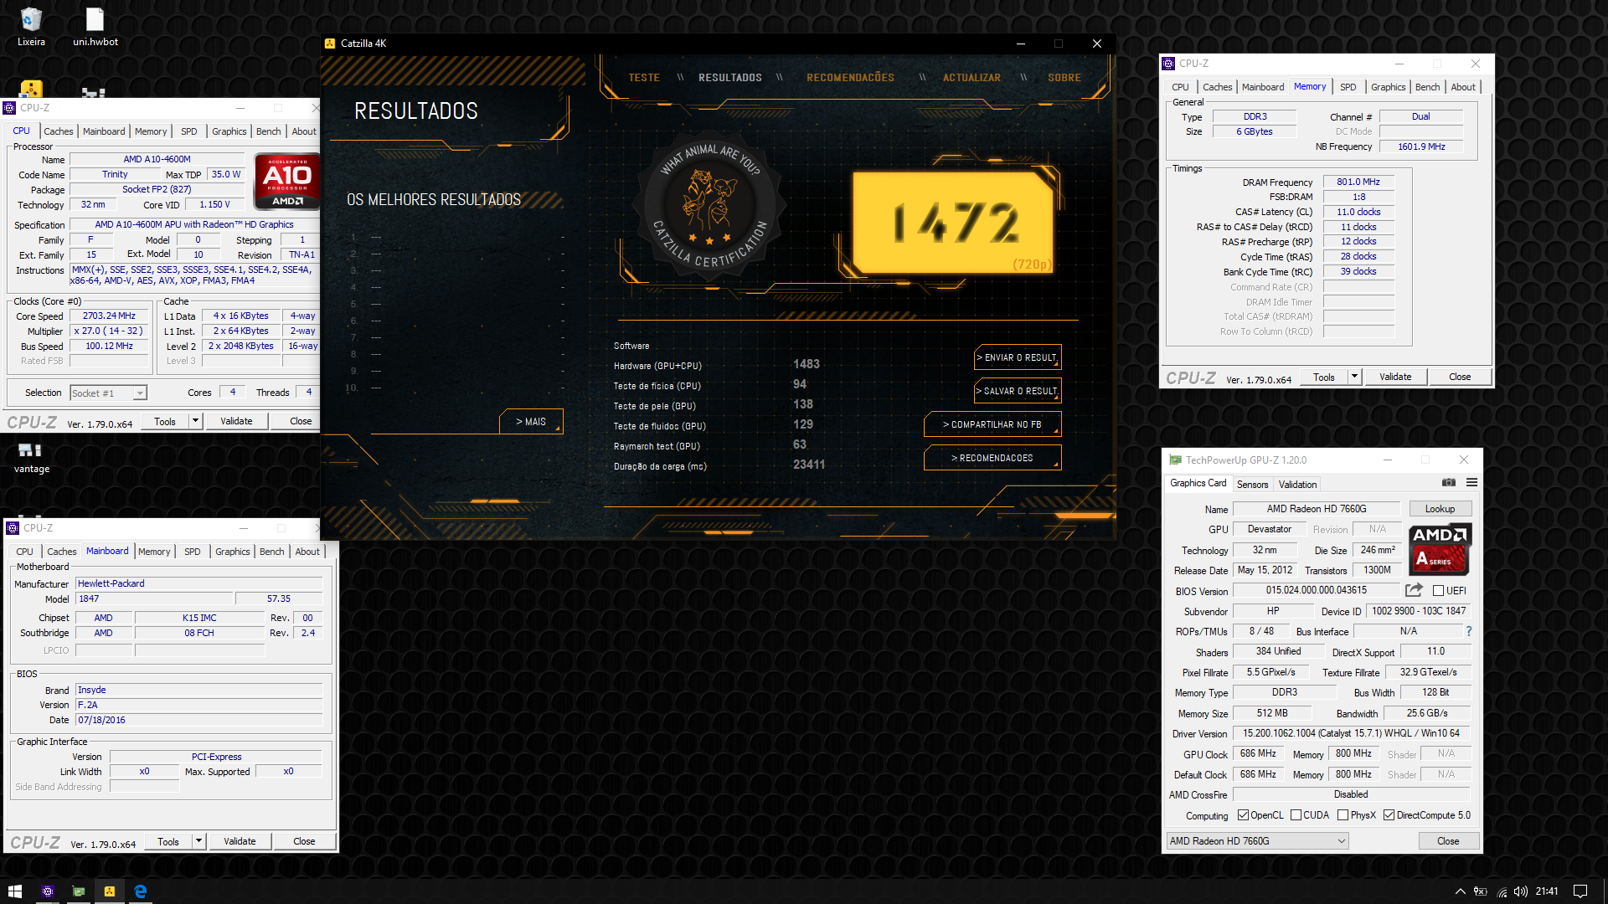
Task: Click Validate in CPU-Z Memory window
Action: tap(1395, 377)
